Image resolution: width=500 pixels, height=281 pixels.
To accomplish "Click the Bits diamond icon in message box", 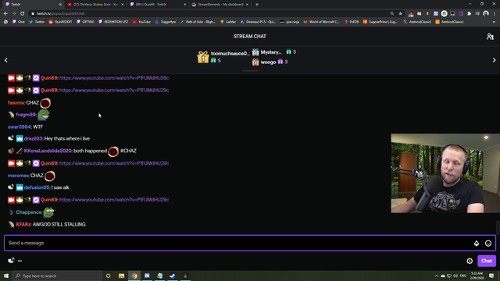I will coord(477,244).
